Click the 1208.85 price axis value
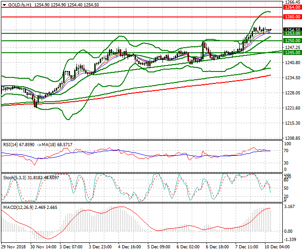The image size is (302, 252). 292,138
